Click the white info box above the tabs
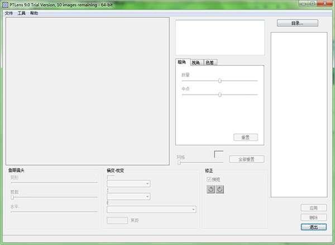Image resolution: width=335 pixels, height=245 pixels. tap(220, 37)
